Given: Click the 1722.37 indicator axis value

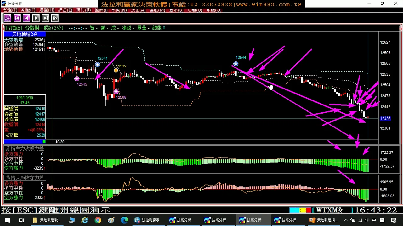Looking at the screenshot, I should [x=386, y=153].
